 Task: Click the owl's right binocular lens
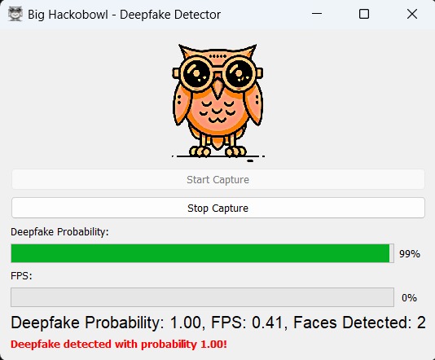239,74
